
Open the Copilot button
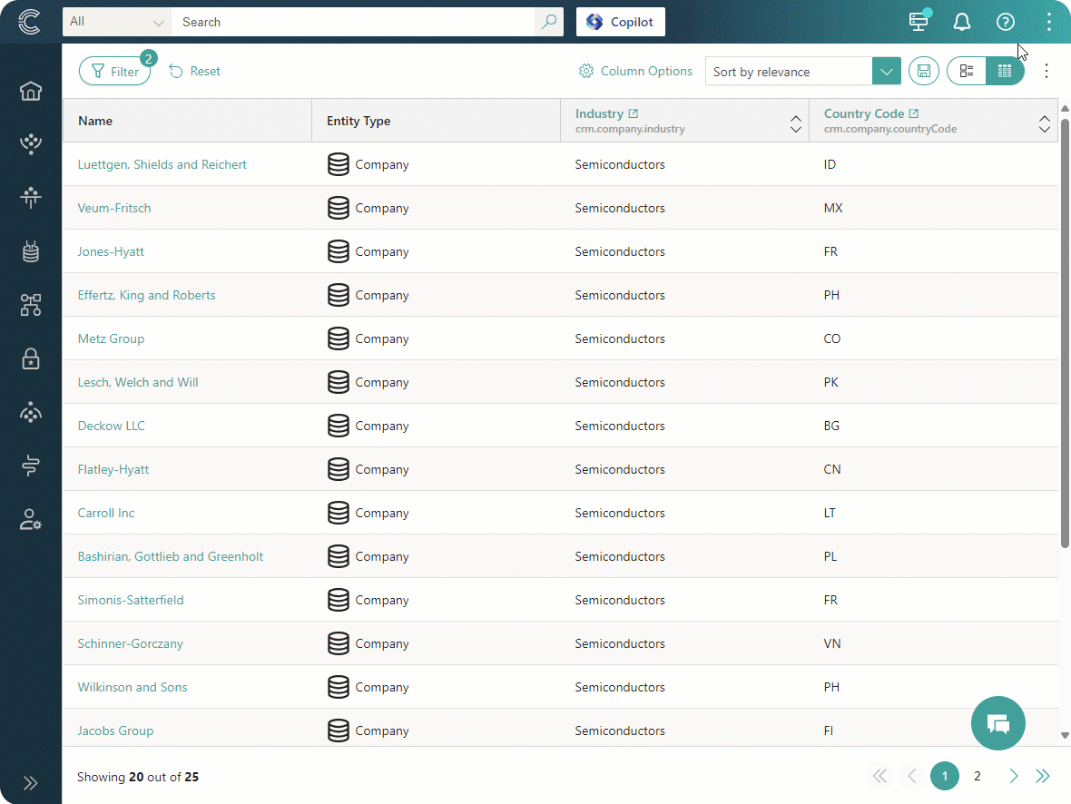(x=621, y=22)
